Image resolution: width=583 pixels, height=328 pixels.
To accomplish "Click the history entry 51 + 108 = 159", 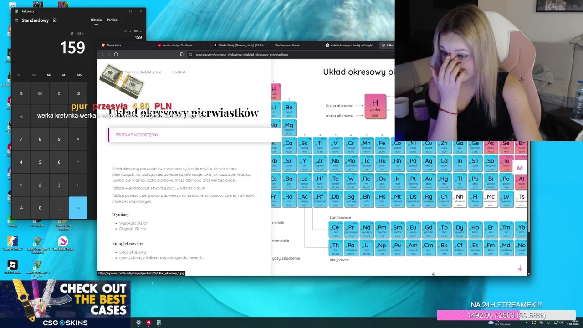I will tap(133, 34).
